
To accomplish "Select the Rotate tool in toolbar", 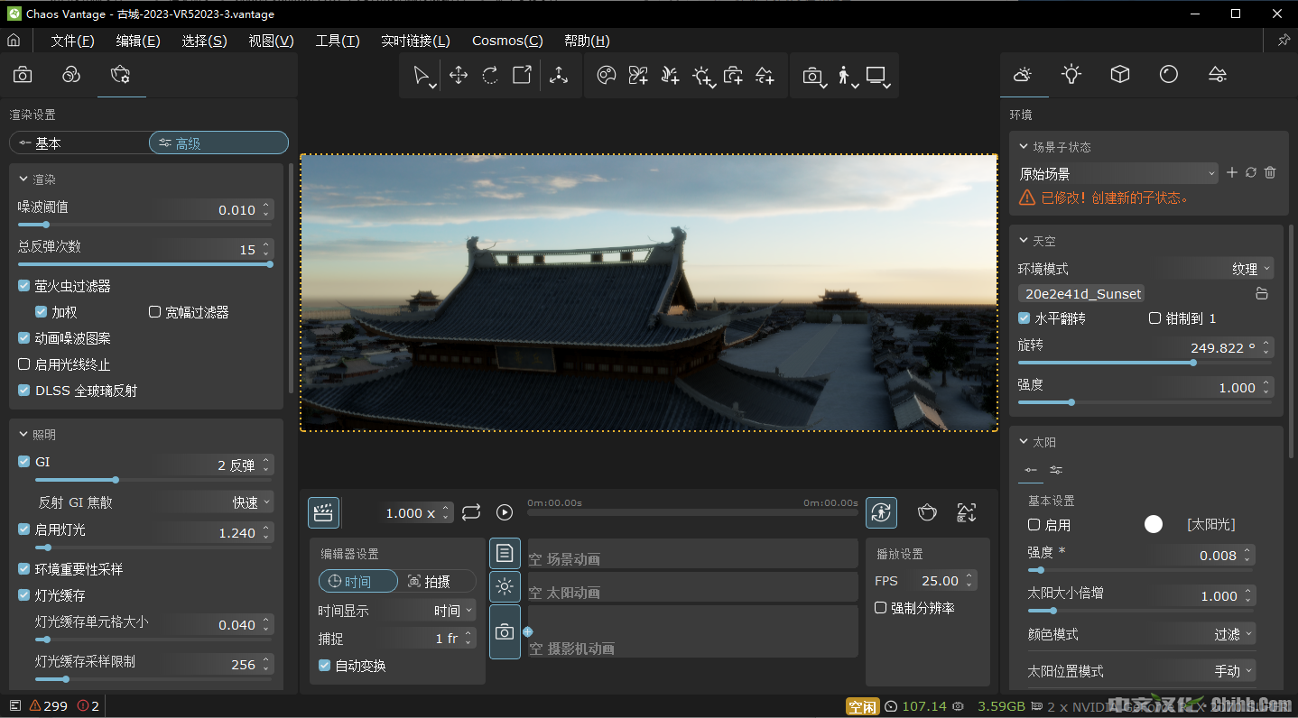I will coord(490,76).
